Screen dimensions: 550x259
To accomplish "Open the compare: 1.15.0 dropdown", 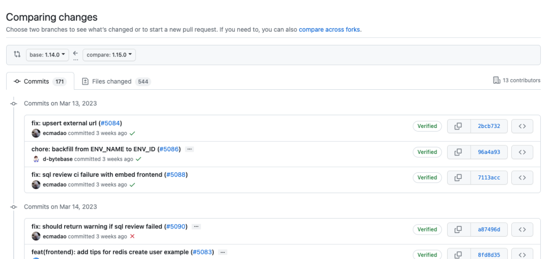I will (109, 55).
